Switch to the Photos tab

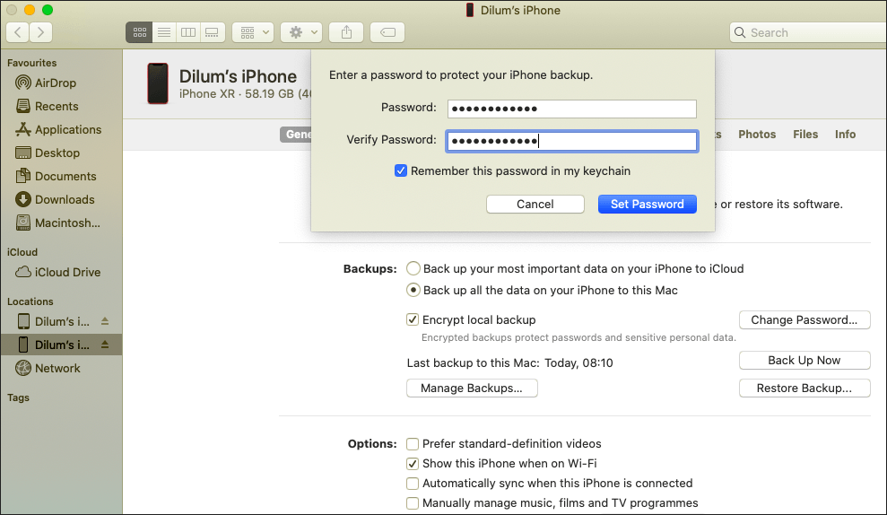(757, 134)
